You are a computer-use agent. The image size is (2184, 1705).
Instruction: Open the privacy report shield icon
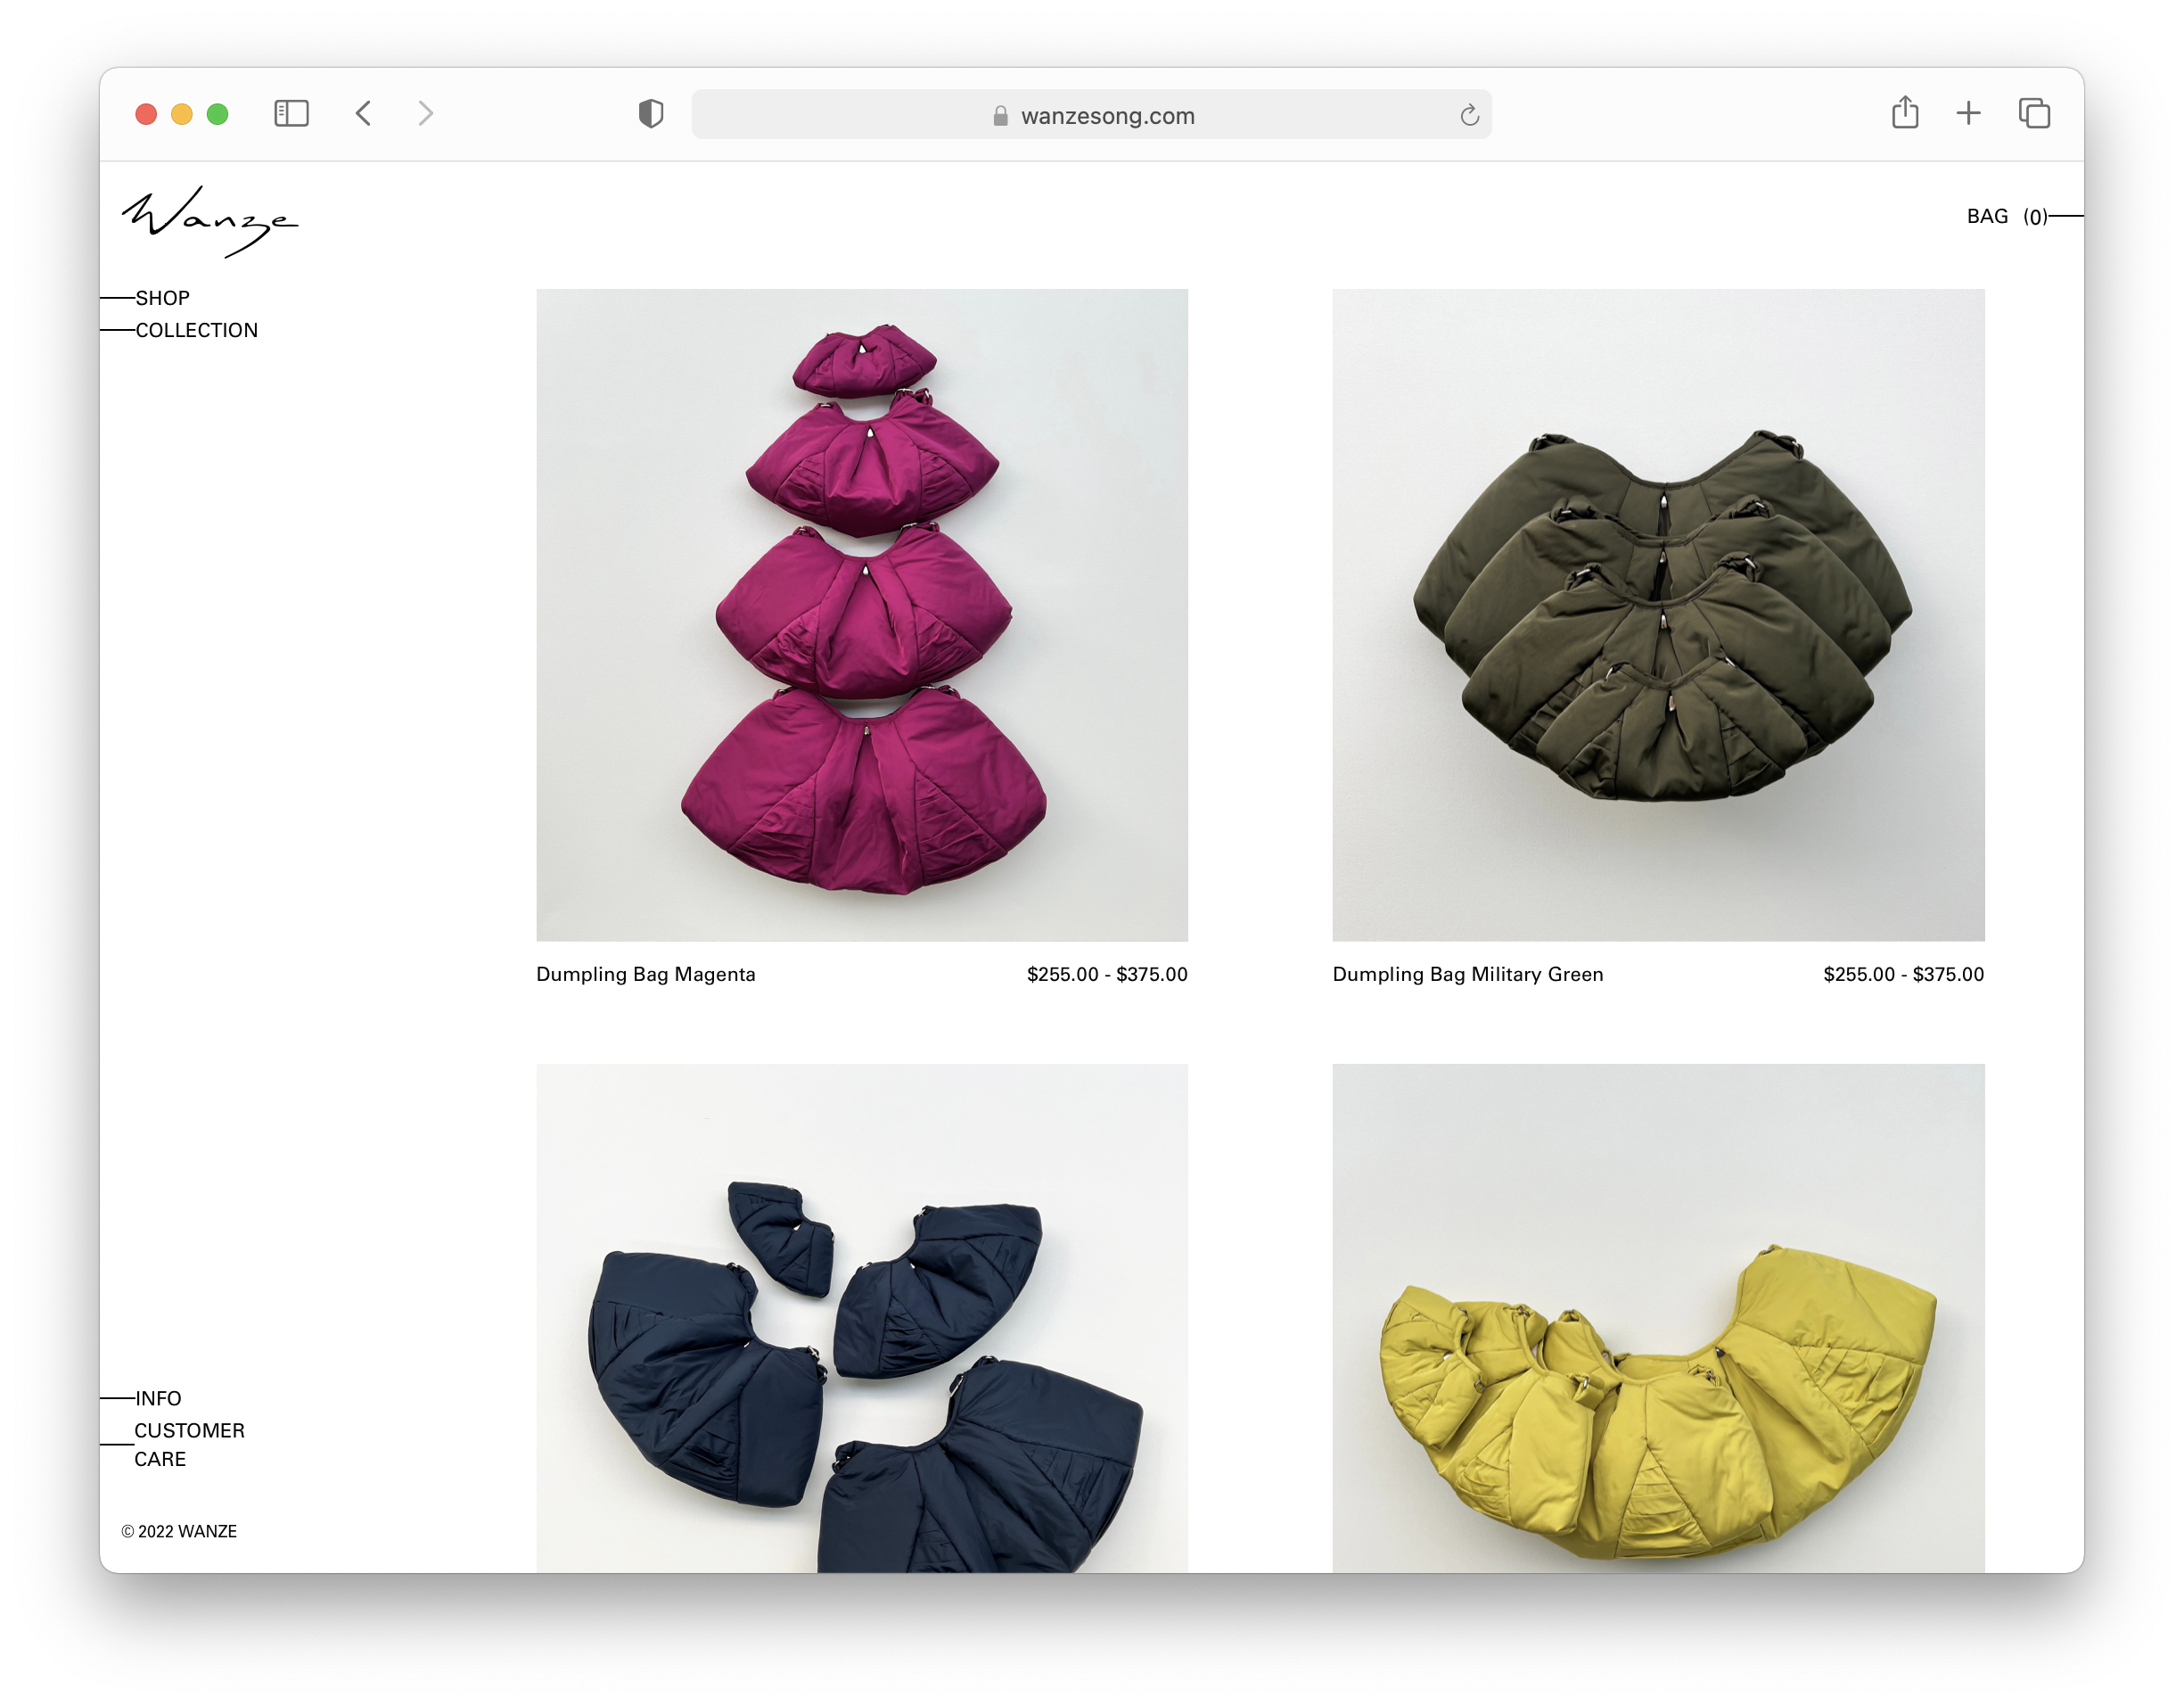pos(651,114)
